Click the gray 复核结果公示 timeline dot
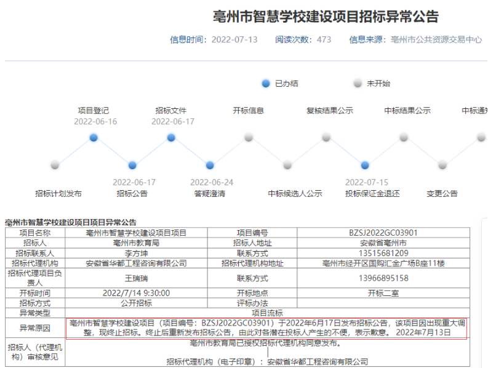Screen dimensions: 504x368 click(x=326, y=137)
